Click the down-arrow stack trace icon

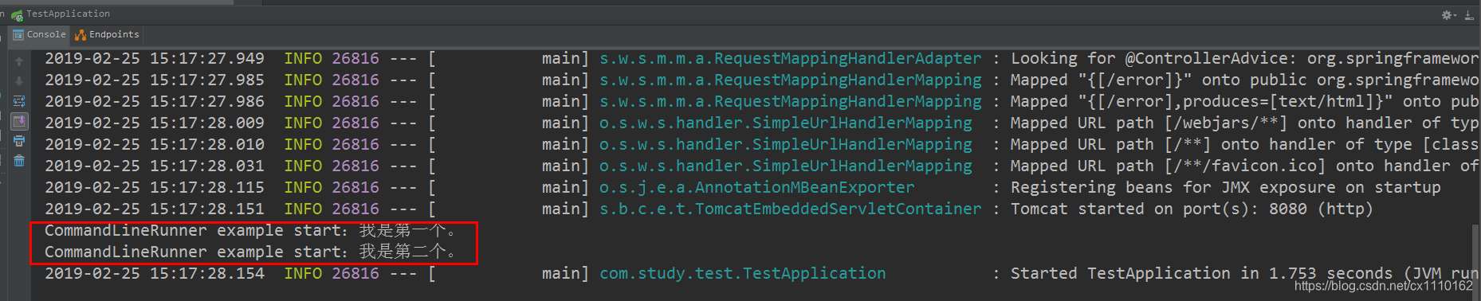click(19, 80)
